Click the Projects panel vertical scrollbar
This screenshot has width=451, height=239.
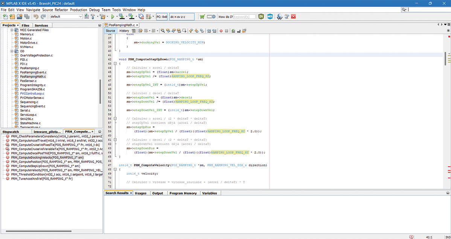(101, 91)
